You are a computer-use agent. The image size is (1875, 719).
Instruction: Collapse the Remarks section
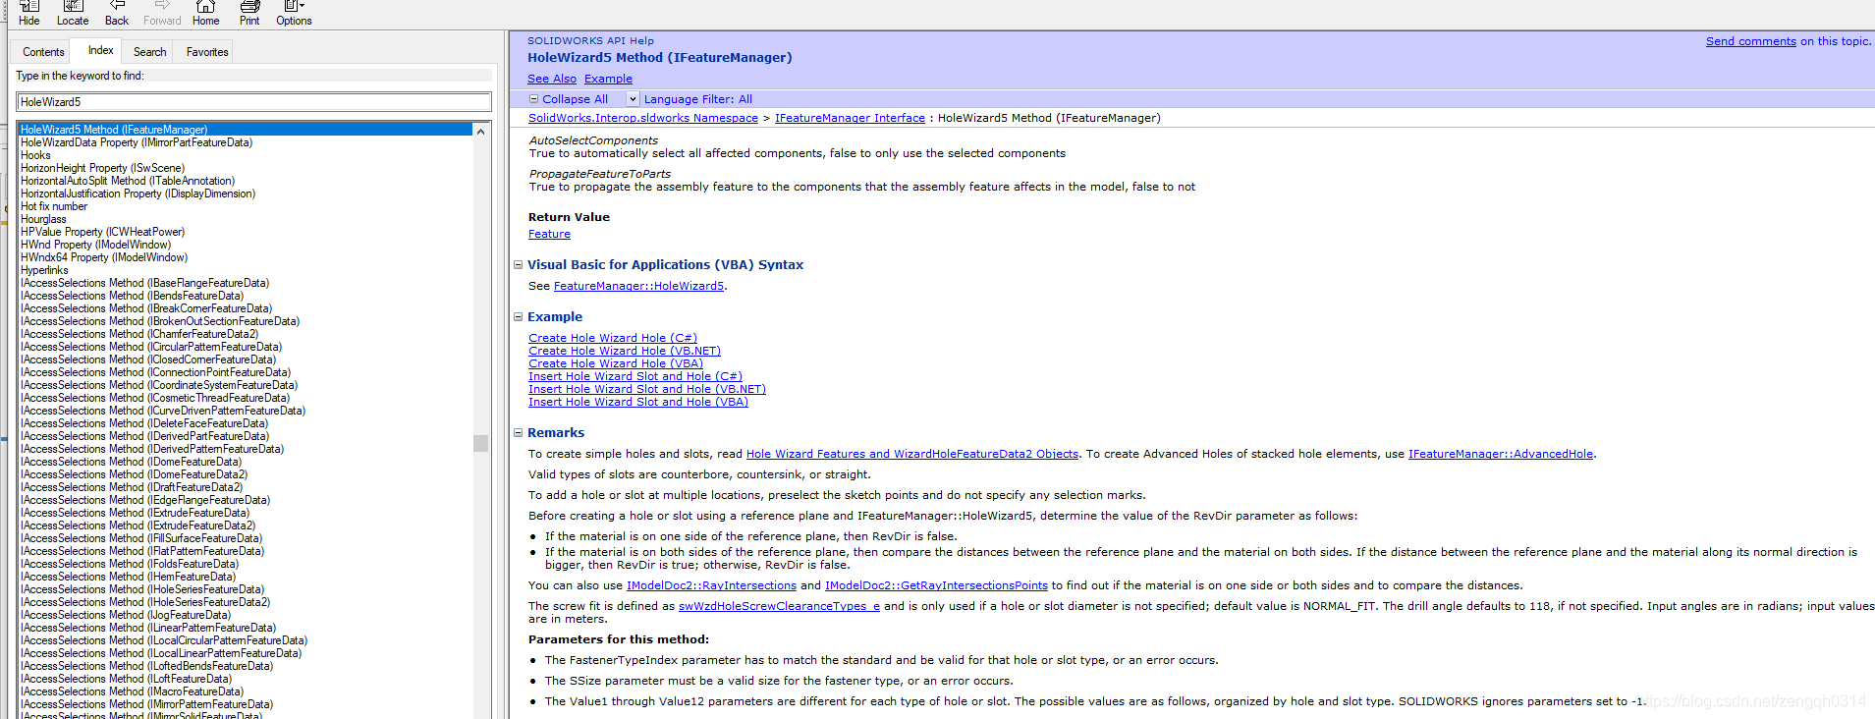[x=519, y=433]
